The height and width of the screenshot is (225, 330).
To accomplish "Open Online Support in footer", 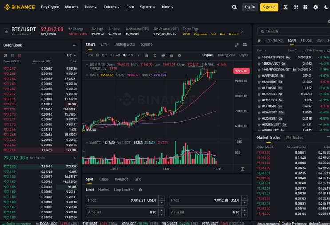I will pos(319,224).
